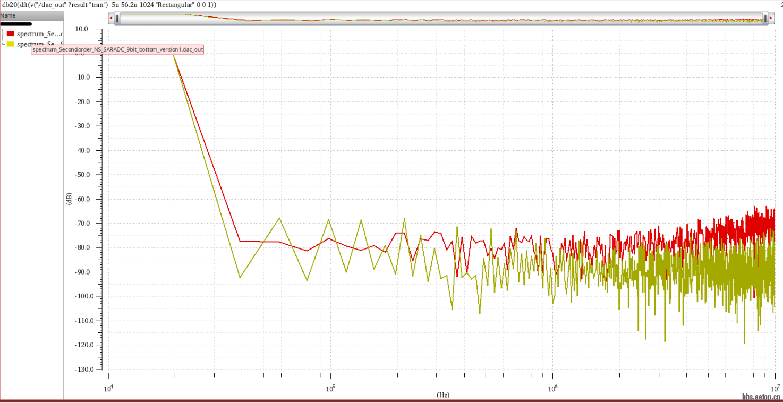The width and height of the screenshot is (783, 403).
Task: Click the bbs.eeton.cn watermark link
Action: pyautogui.click(x=761, y=397)
